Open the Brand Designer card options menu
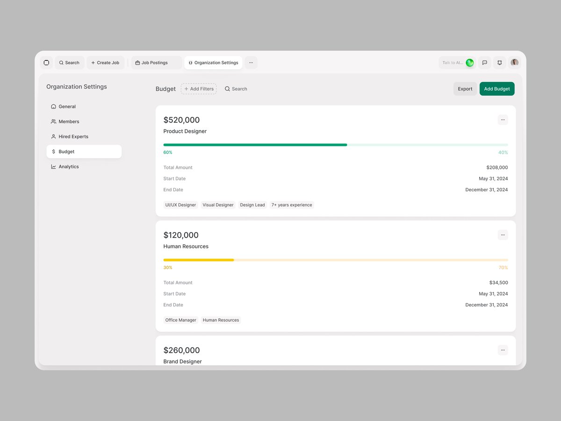561x421 pixels. [503, 350]
